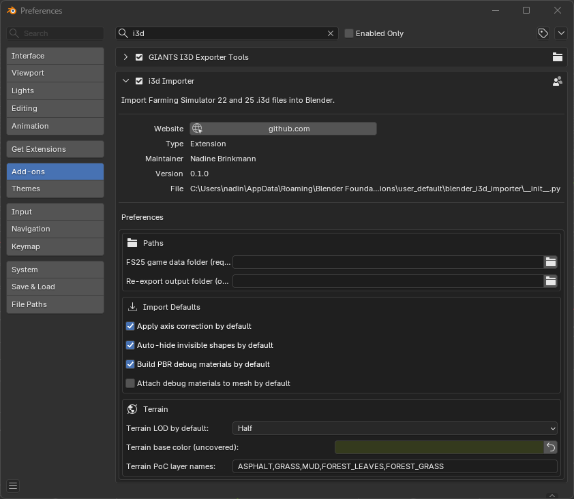Click the version value 0.1.0

[x=199, y=174]
